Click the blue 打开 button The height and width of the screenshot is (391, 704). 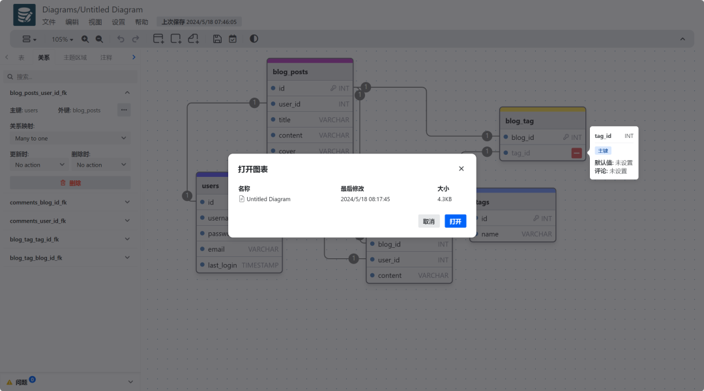point(455,221)
